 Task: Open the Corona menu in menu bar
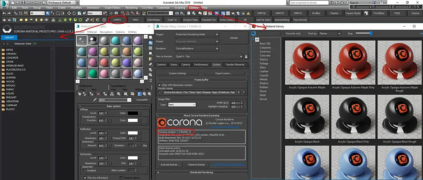tap(194, 8)
